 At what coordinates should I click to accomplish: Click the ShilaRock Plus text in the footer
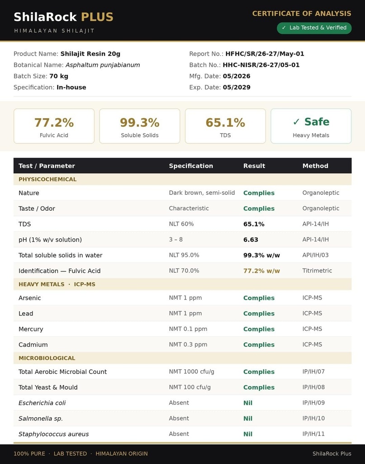[x=332, y=454]
